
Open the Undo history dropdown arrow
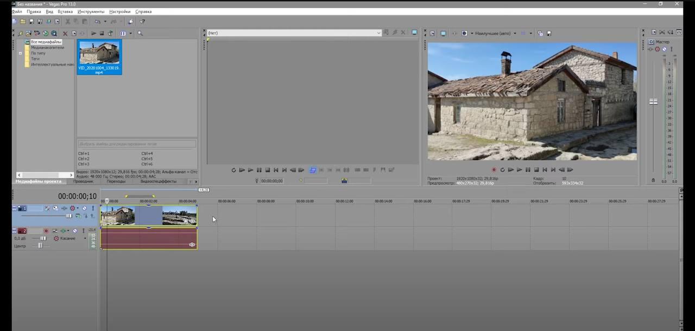click(x=105, y=21)
